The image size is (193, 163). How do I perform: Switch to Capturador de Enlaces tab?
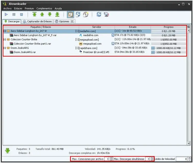[37, 21]
